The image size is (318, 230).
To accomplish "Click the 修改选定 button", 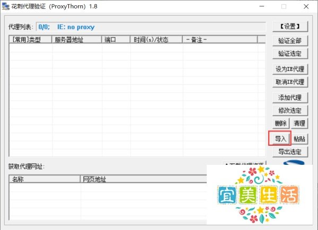I will click(290, 110).
